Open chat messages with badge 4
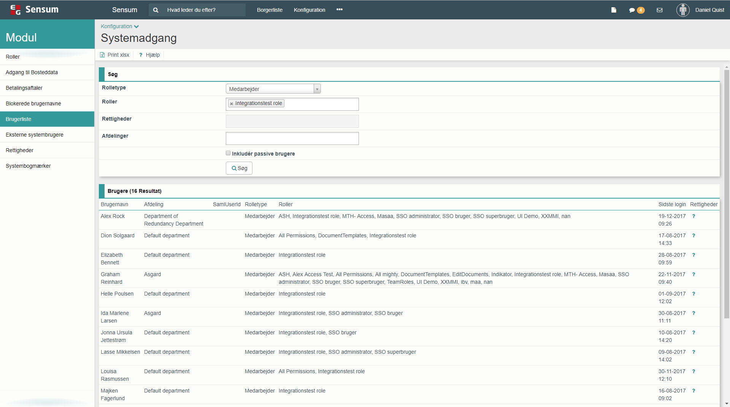730x407 pixels. [636, 10]
